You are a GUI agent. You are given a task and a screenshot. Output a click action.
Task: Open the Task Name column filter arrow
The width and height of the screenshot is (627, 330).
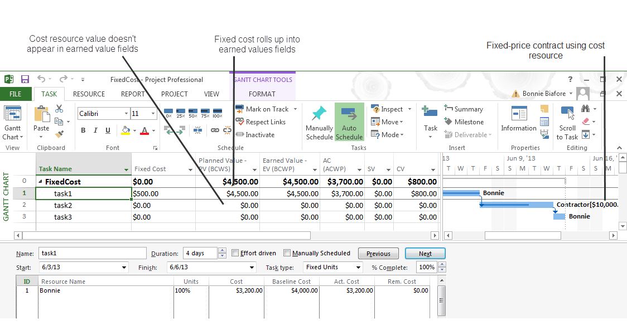coord(126,169)
